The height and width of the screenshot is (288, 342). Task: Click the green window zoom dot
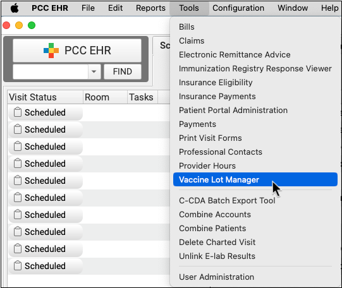pos(32,25)
